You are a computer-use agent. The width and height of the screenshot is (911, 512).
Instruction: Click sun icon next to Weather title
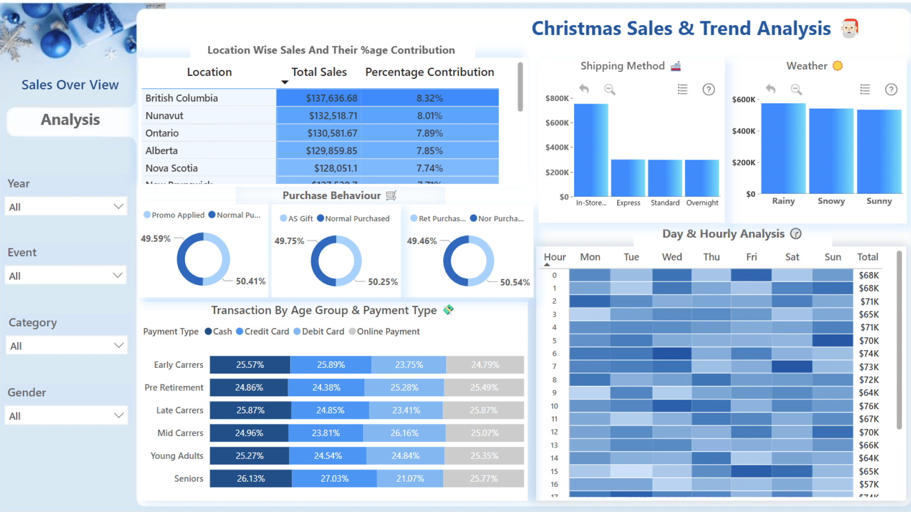837,66
